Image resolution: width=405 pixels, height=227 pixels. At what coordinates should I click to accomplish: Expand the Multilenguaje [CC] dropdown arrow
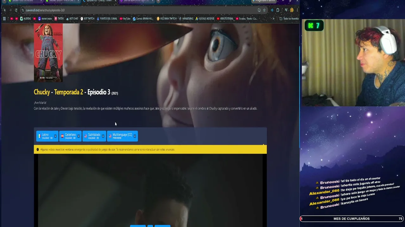pos(135,136)
